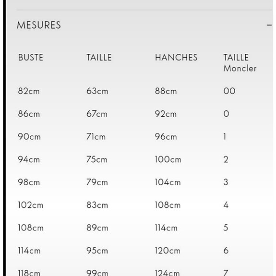Choose Moncler size 6
The image size is (276, 276).
226,251
